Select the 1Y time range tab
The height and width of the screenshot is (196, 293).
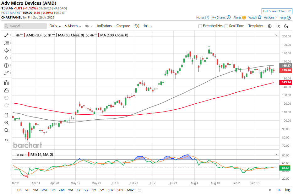[79, 190]
